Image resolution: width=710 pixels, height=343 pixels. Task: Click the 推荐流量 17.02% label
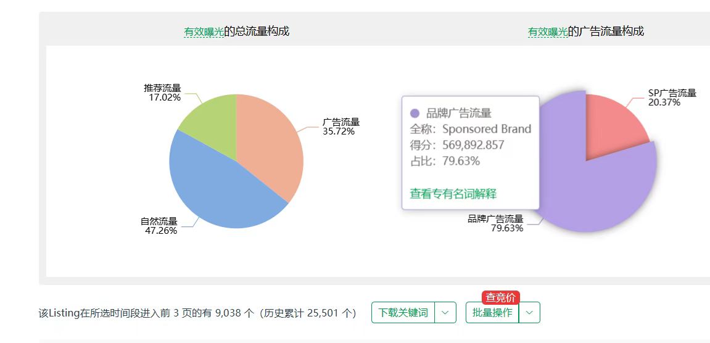162,93
